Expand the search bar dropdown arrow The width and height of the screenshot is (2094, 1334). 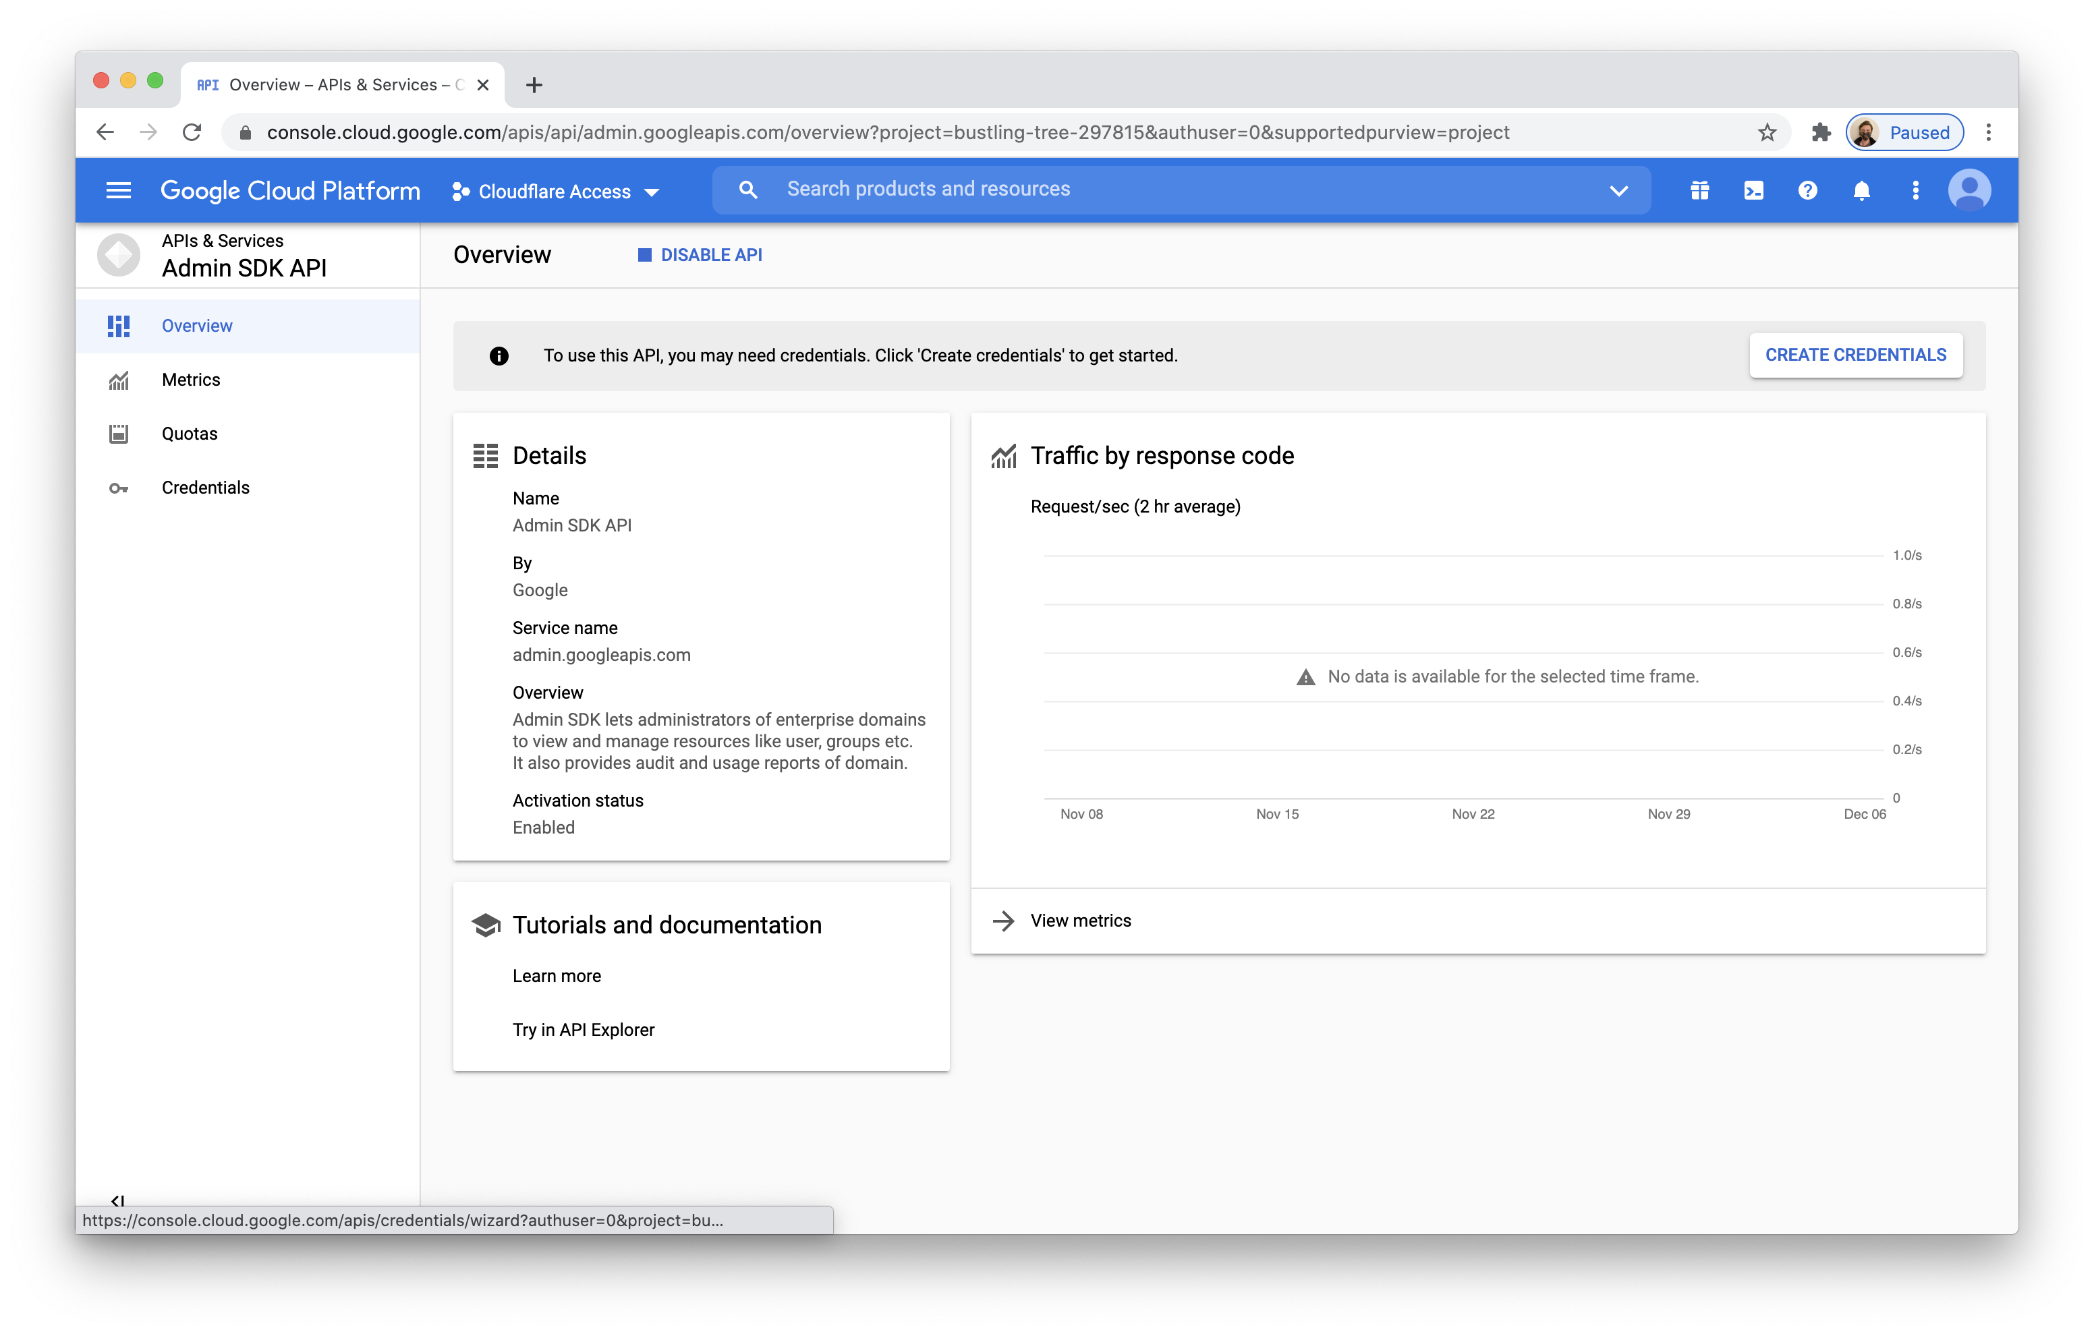click(x=1618, y=190)
